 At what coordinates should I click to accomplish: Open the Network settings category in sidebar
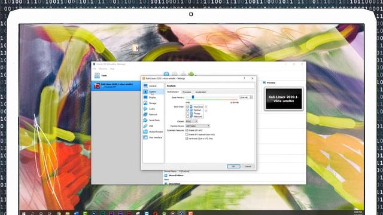(x=153, y=114)
